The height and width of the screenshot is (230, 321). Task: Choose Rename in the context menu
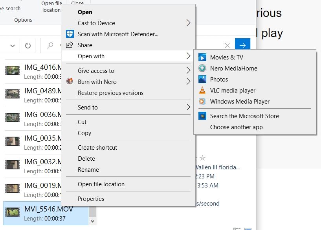point(88,170)
